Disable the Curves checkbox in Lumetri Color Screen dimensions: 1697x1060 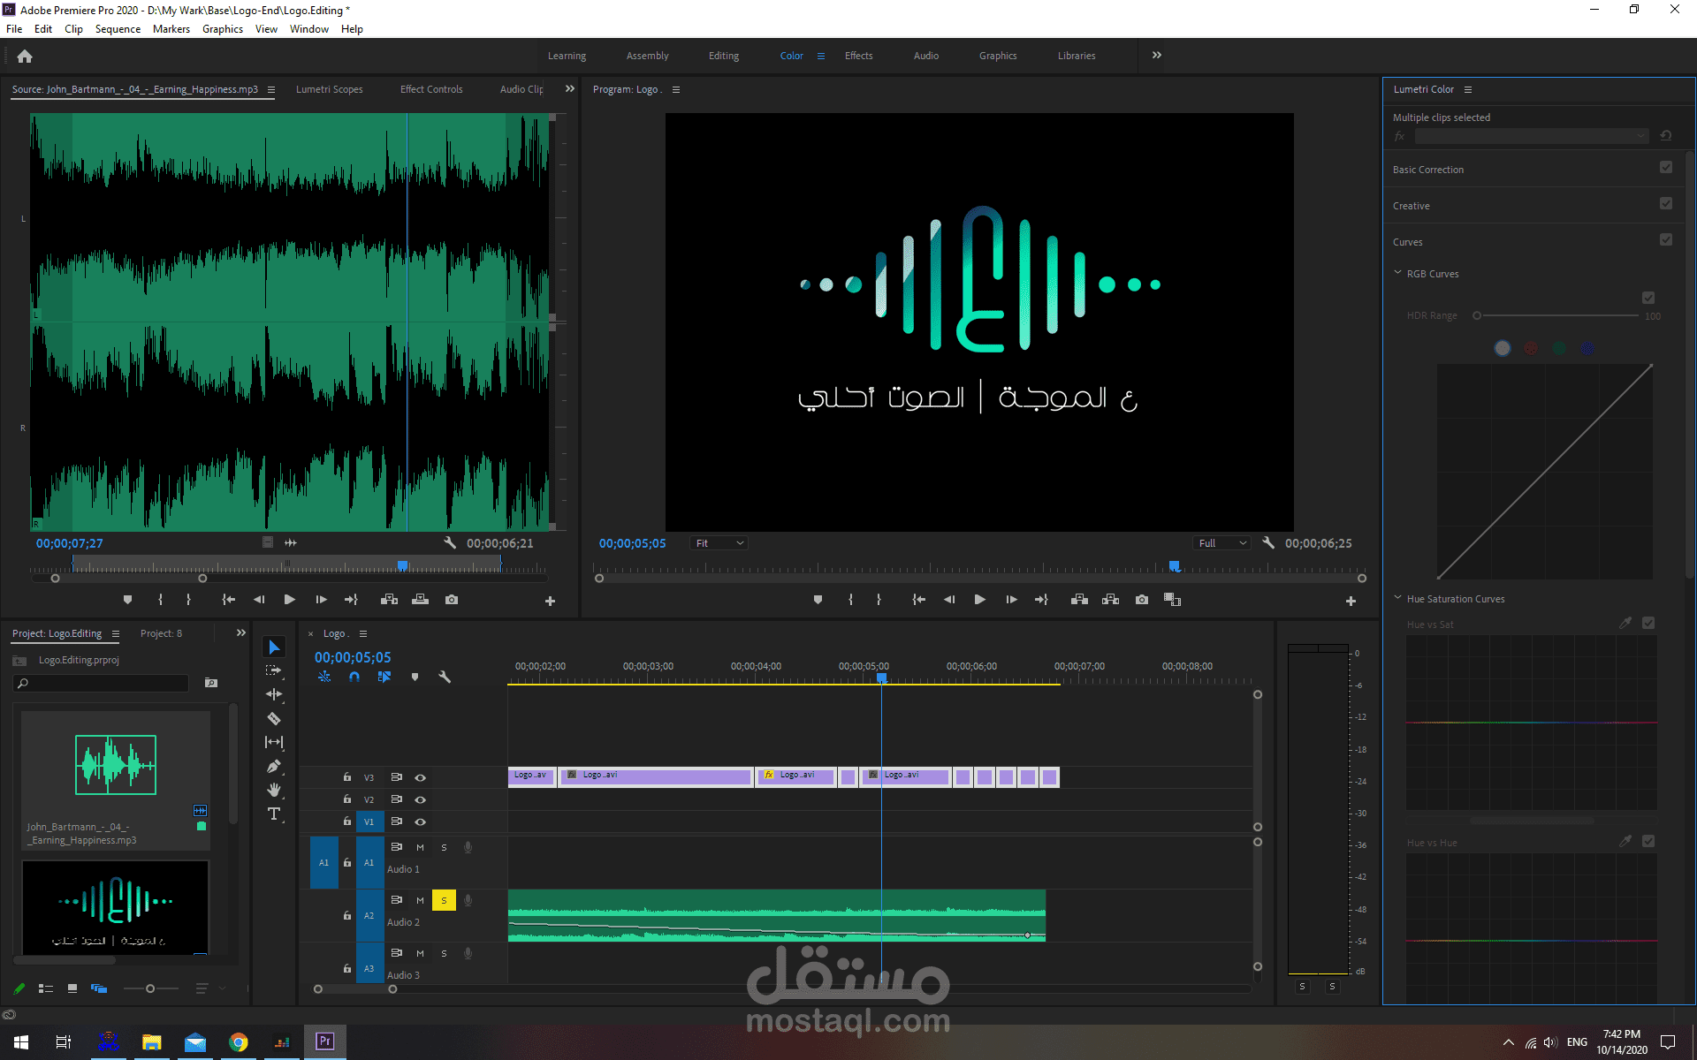pos(1666,239)
